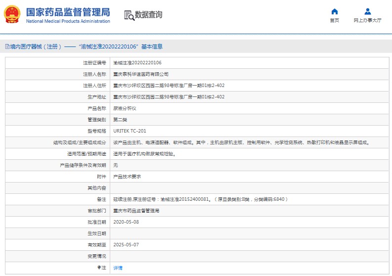
Task: Select registrant name 重庆泰科华谊医药有限公司
Action: [141, 74]
